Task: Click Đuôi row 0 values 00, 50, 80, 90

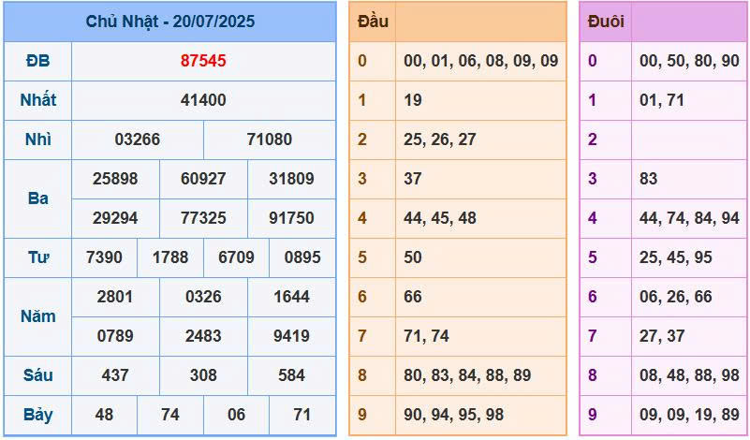Action: 689,61
